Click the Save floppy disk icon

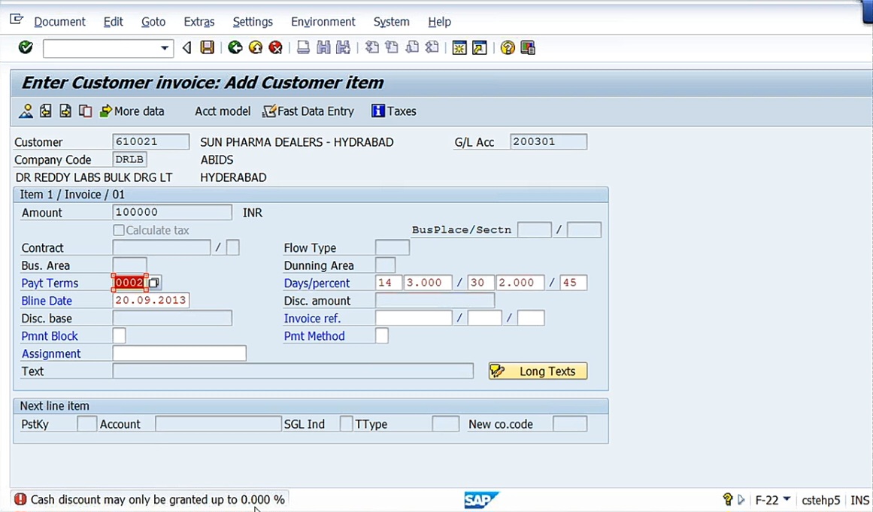coord(207,47)
